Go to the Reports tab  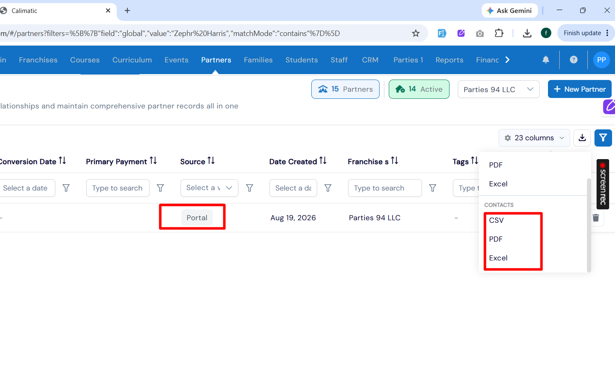tap(450, 60)
